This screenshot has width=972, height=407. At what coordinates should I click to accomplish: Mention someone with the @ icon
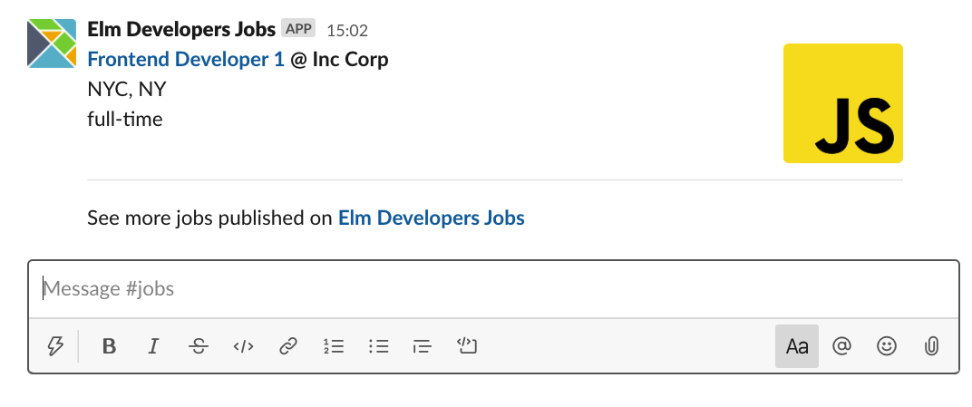point(841,345)
